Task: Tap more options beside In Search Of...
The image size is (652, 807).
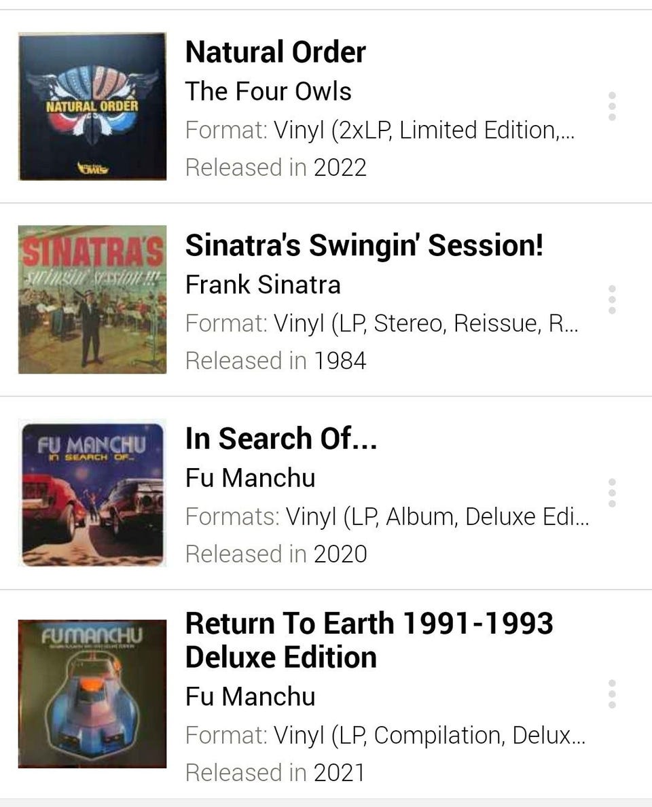Action: [612, 492]
